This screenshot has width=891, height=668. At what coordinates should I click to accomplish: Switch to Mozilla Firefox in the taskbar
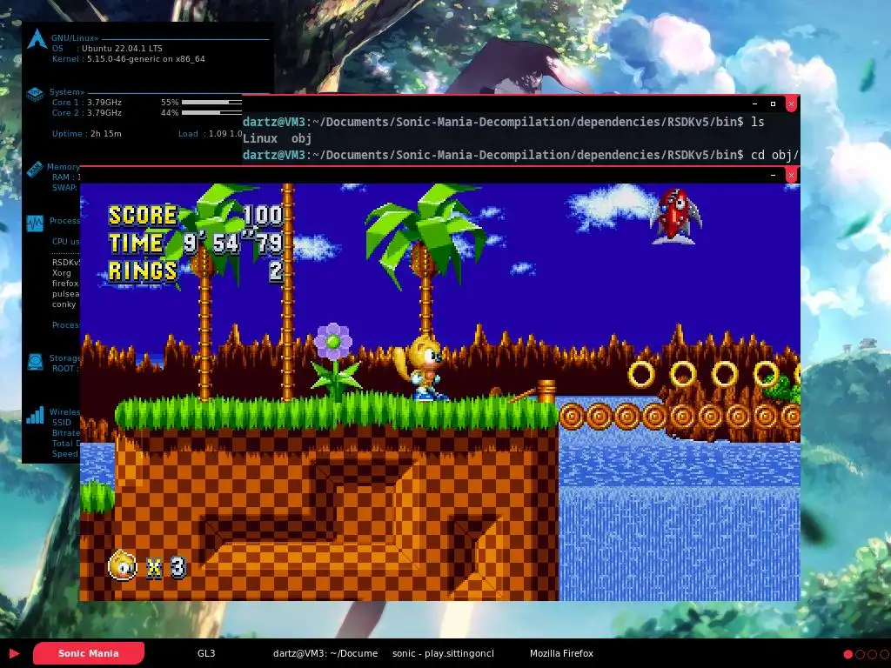pyautogui.click(x=561, y=653)
